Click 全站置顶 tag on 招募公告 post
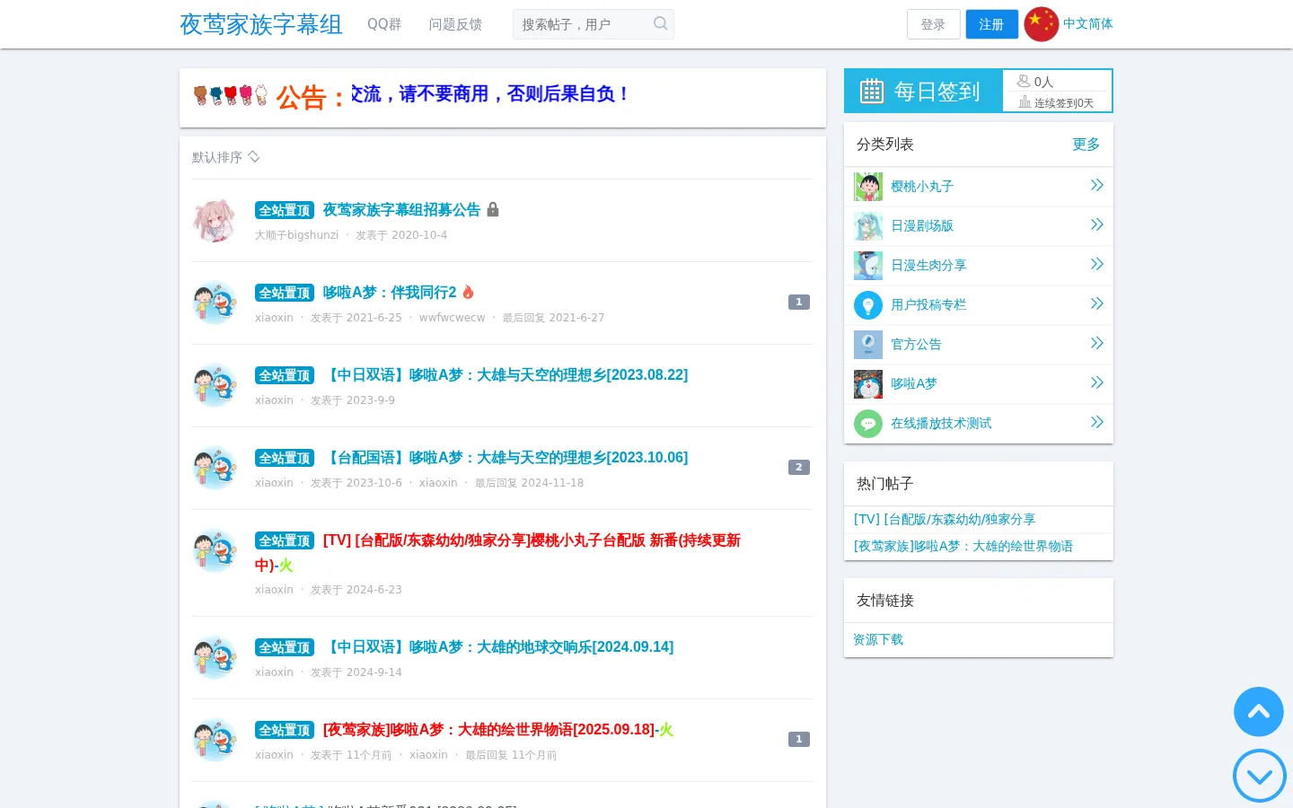This screenshot has height=808, width=1293. 285,210
